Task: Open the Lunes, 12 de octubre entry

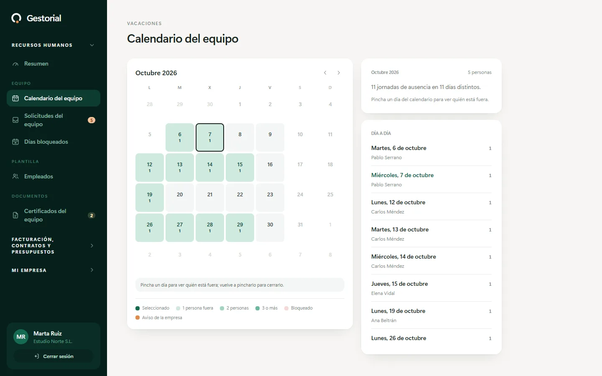Action: pos(431,207)
